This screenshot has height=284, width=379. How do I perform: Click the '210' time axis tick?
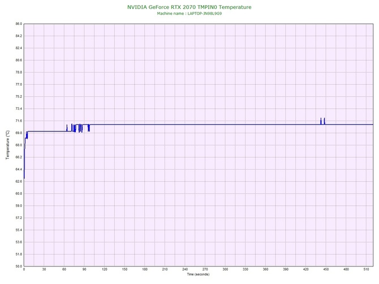coord(165,269)
